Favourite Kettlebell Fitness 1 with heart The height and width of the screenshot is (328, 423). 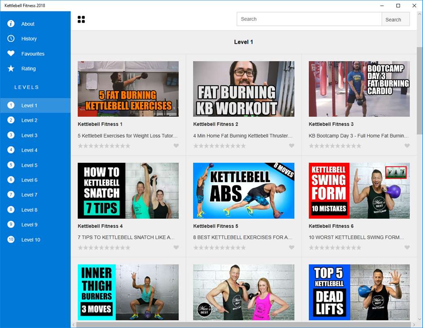click(176, 145)
